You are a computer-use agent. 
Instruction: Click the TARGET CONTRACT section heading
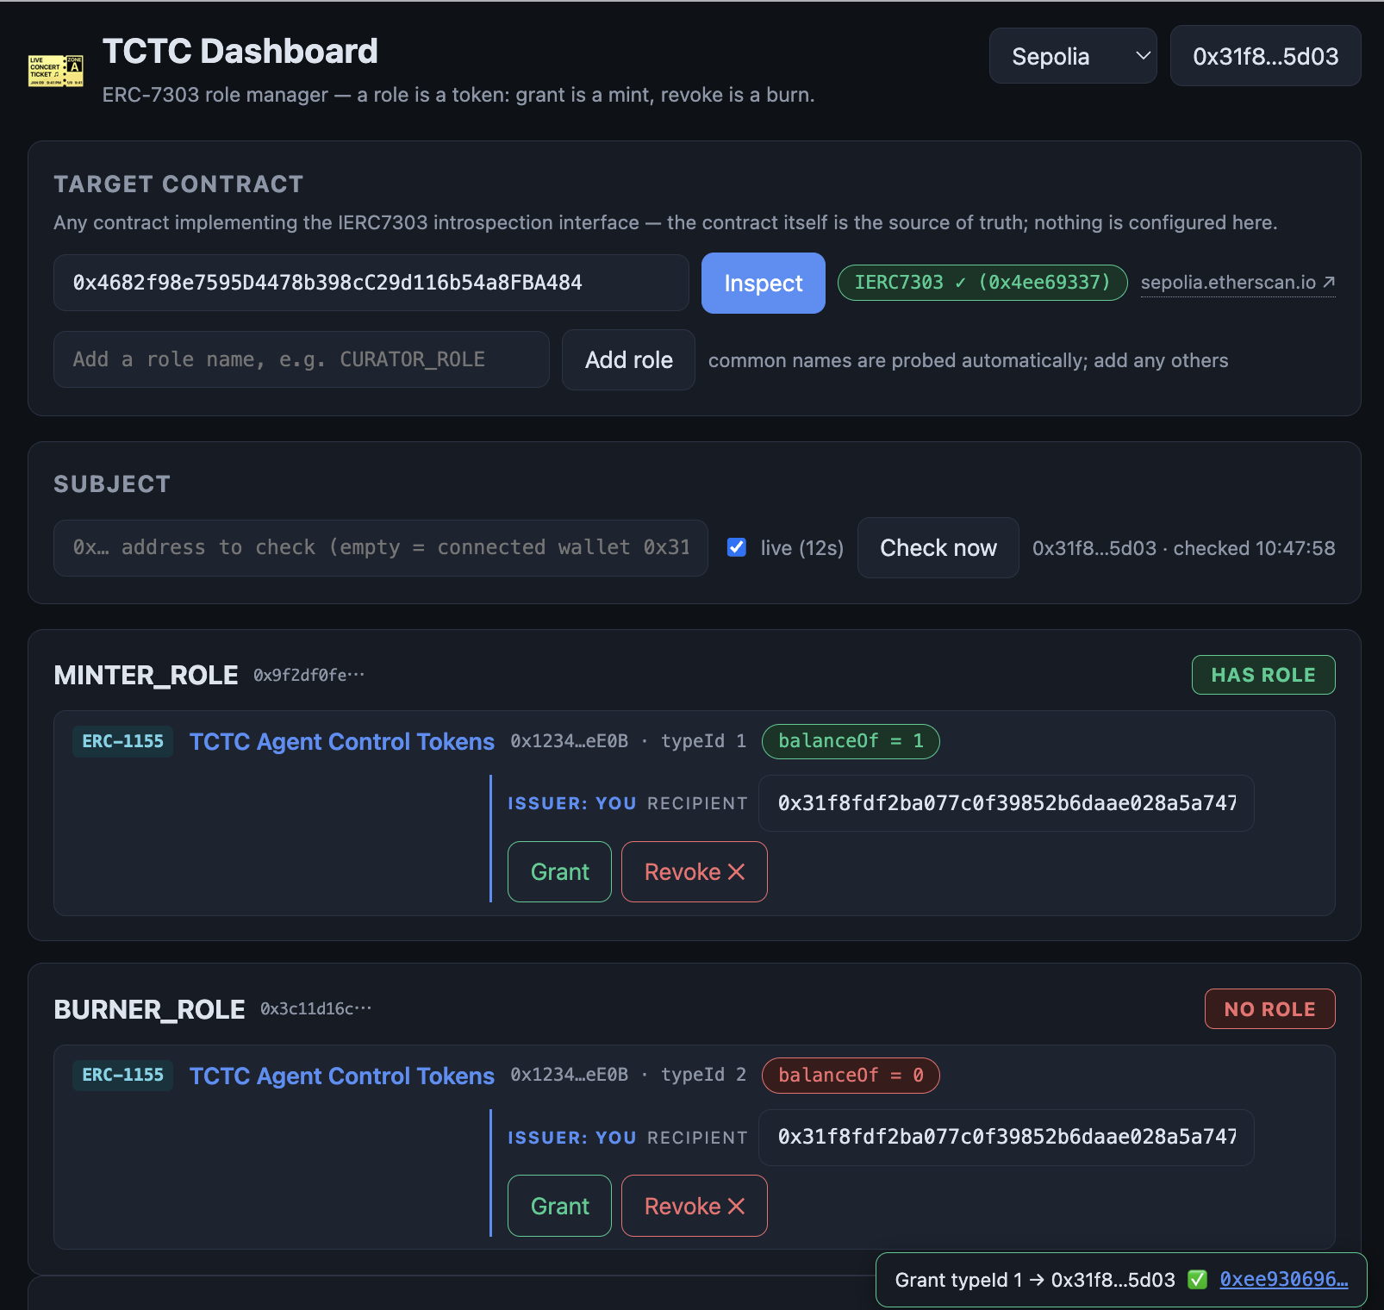(x=178, y=184)
